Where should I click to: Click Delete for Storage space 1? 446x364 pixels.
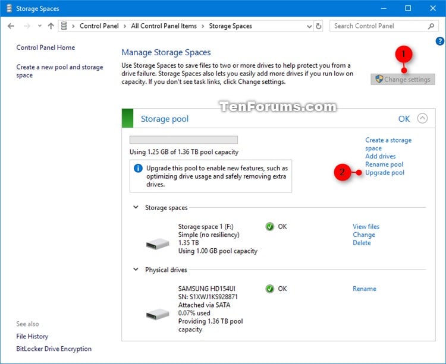[362, 243]
